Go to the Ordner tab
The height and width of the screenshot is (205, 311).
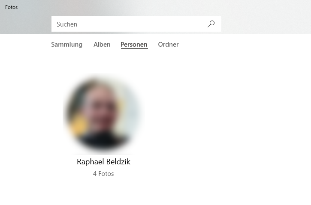[168, 45]
